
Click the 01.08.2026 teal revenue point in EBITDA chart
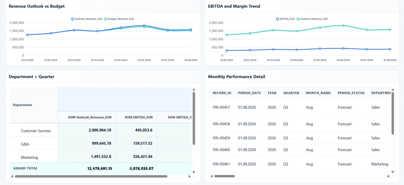point(390,30)
